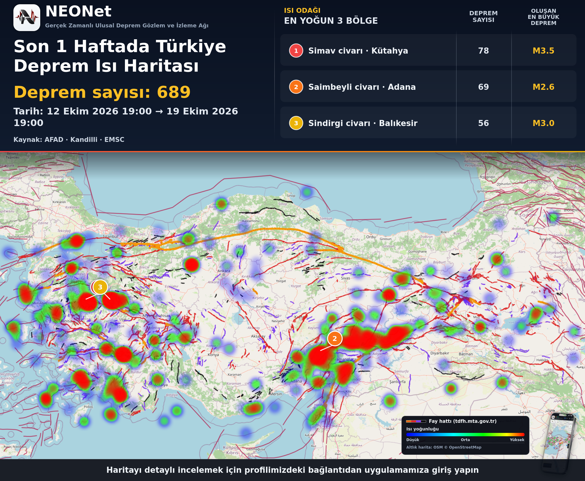Click the Konya city label on map

(x=213, y=355)
